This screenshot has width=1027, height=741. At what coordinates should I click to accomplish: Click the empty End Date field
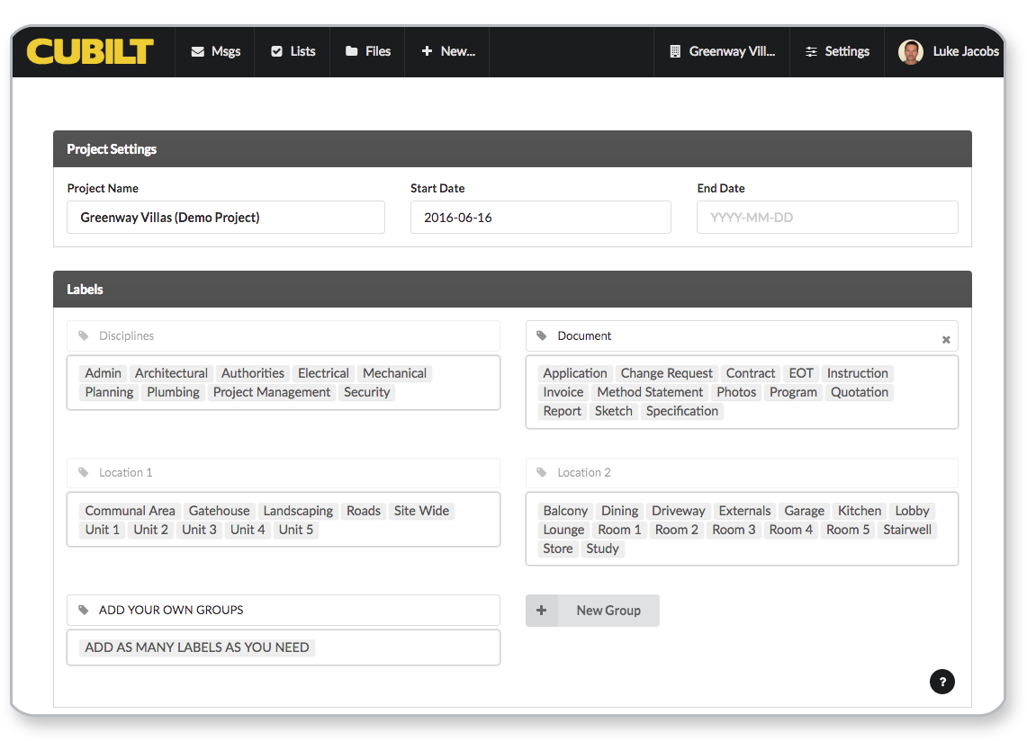point(826,218)
